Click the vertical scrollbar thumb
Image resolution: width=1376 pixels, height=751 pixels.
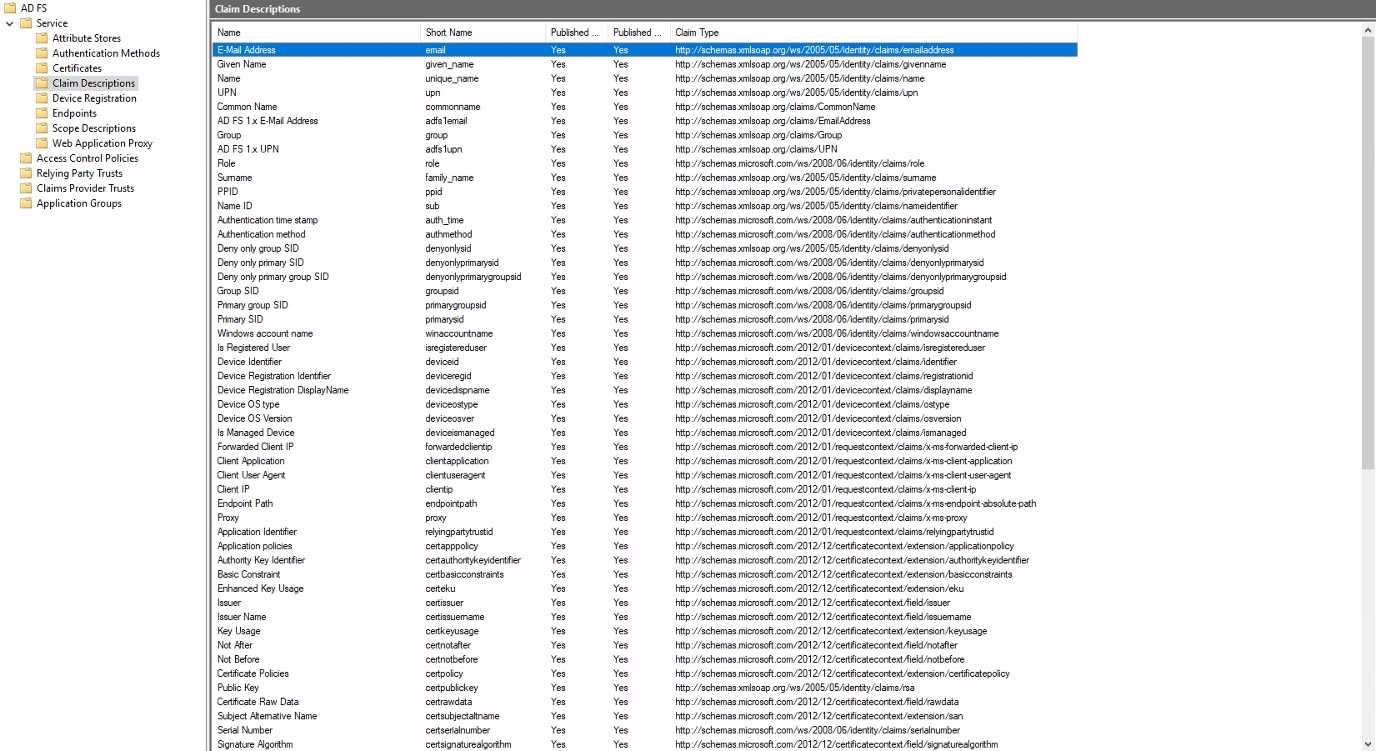click(1368, 253)
